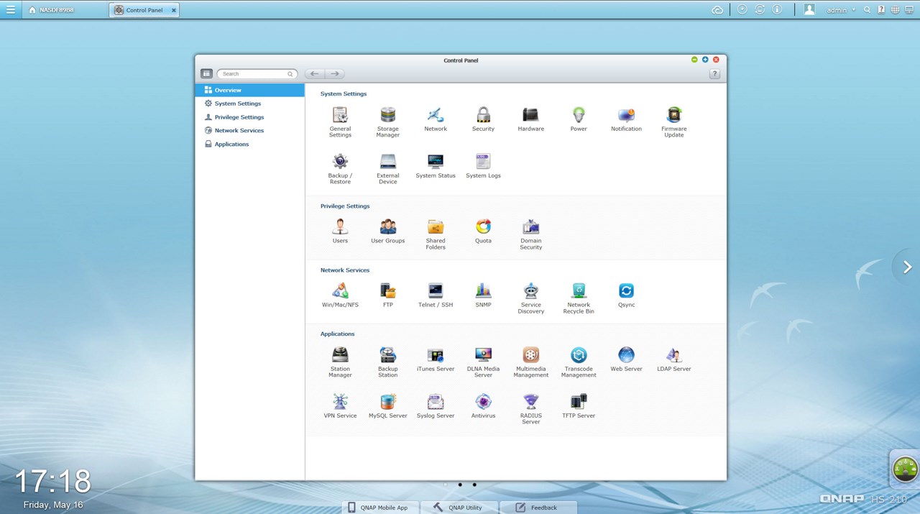Open User Groups
Viewport: 920px width, 514px height.
coord(388,231)
